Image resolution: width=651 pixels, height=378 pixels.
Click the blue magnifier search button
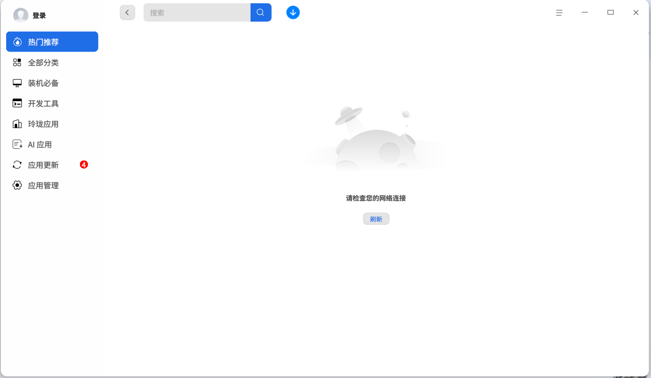pyautogui.click(x=261, y=12)
